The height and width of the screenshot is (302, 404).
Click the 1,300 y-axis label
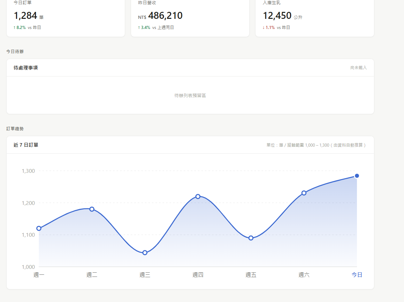[28, 171]
